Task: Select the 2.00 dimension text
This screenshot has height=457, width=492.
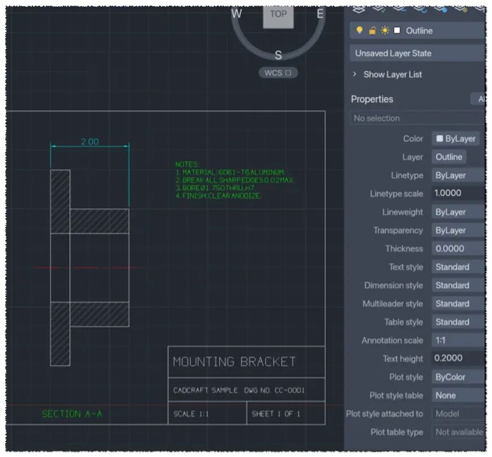Action: pyautogui.click(x=90, y=142)
